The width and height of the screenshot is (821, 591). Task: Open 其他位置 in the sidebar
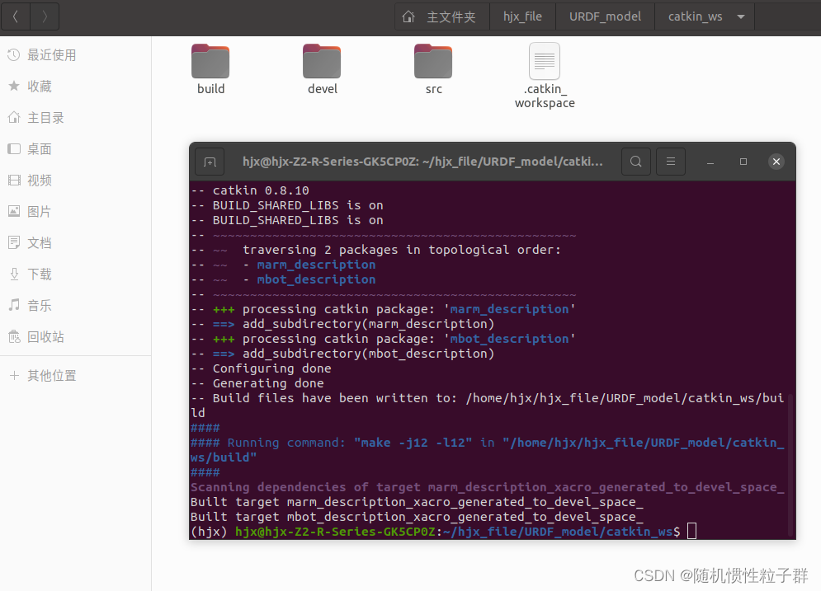click(x=75, y=376)
